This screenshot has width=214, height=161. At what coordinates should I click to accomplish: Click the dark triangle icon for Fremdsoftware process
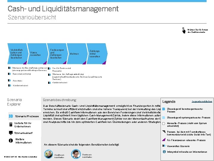[164, 132]
